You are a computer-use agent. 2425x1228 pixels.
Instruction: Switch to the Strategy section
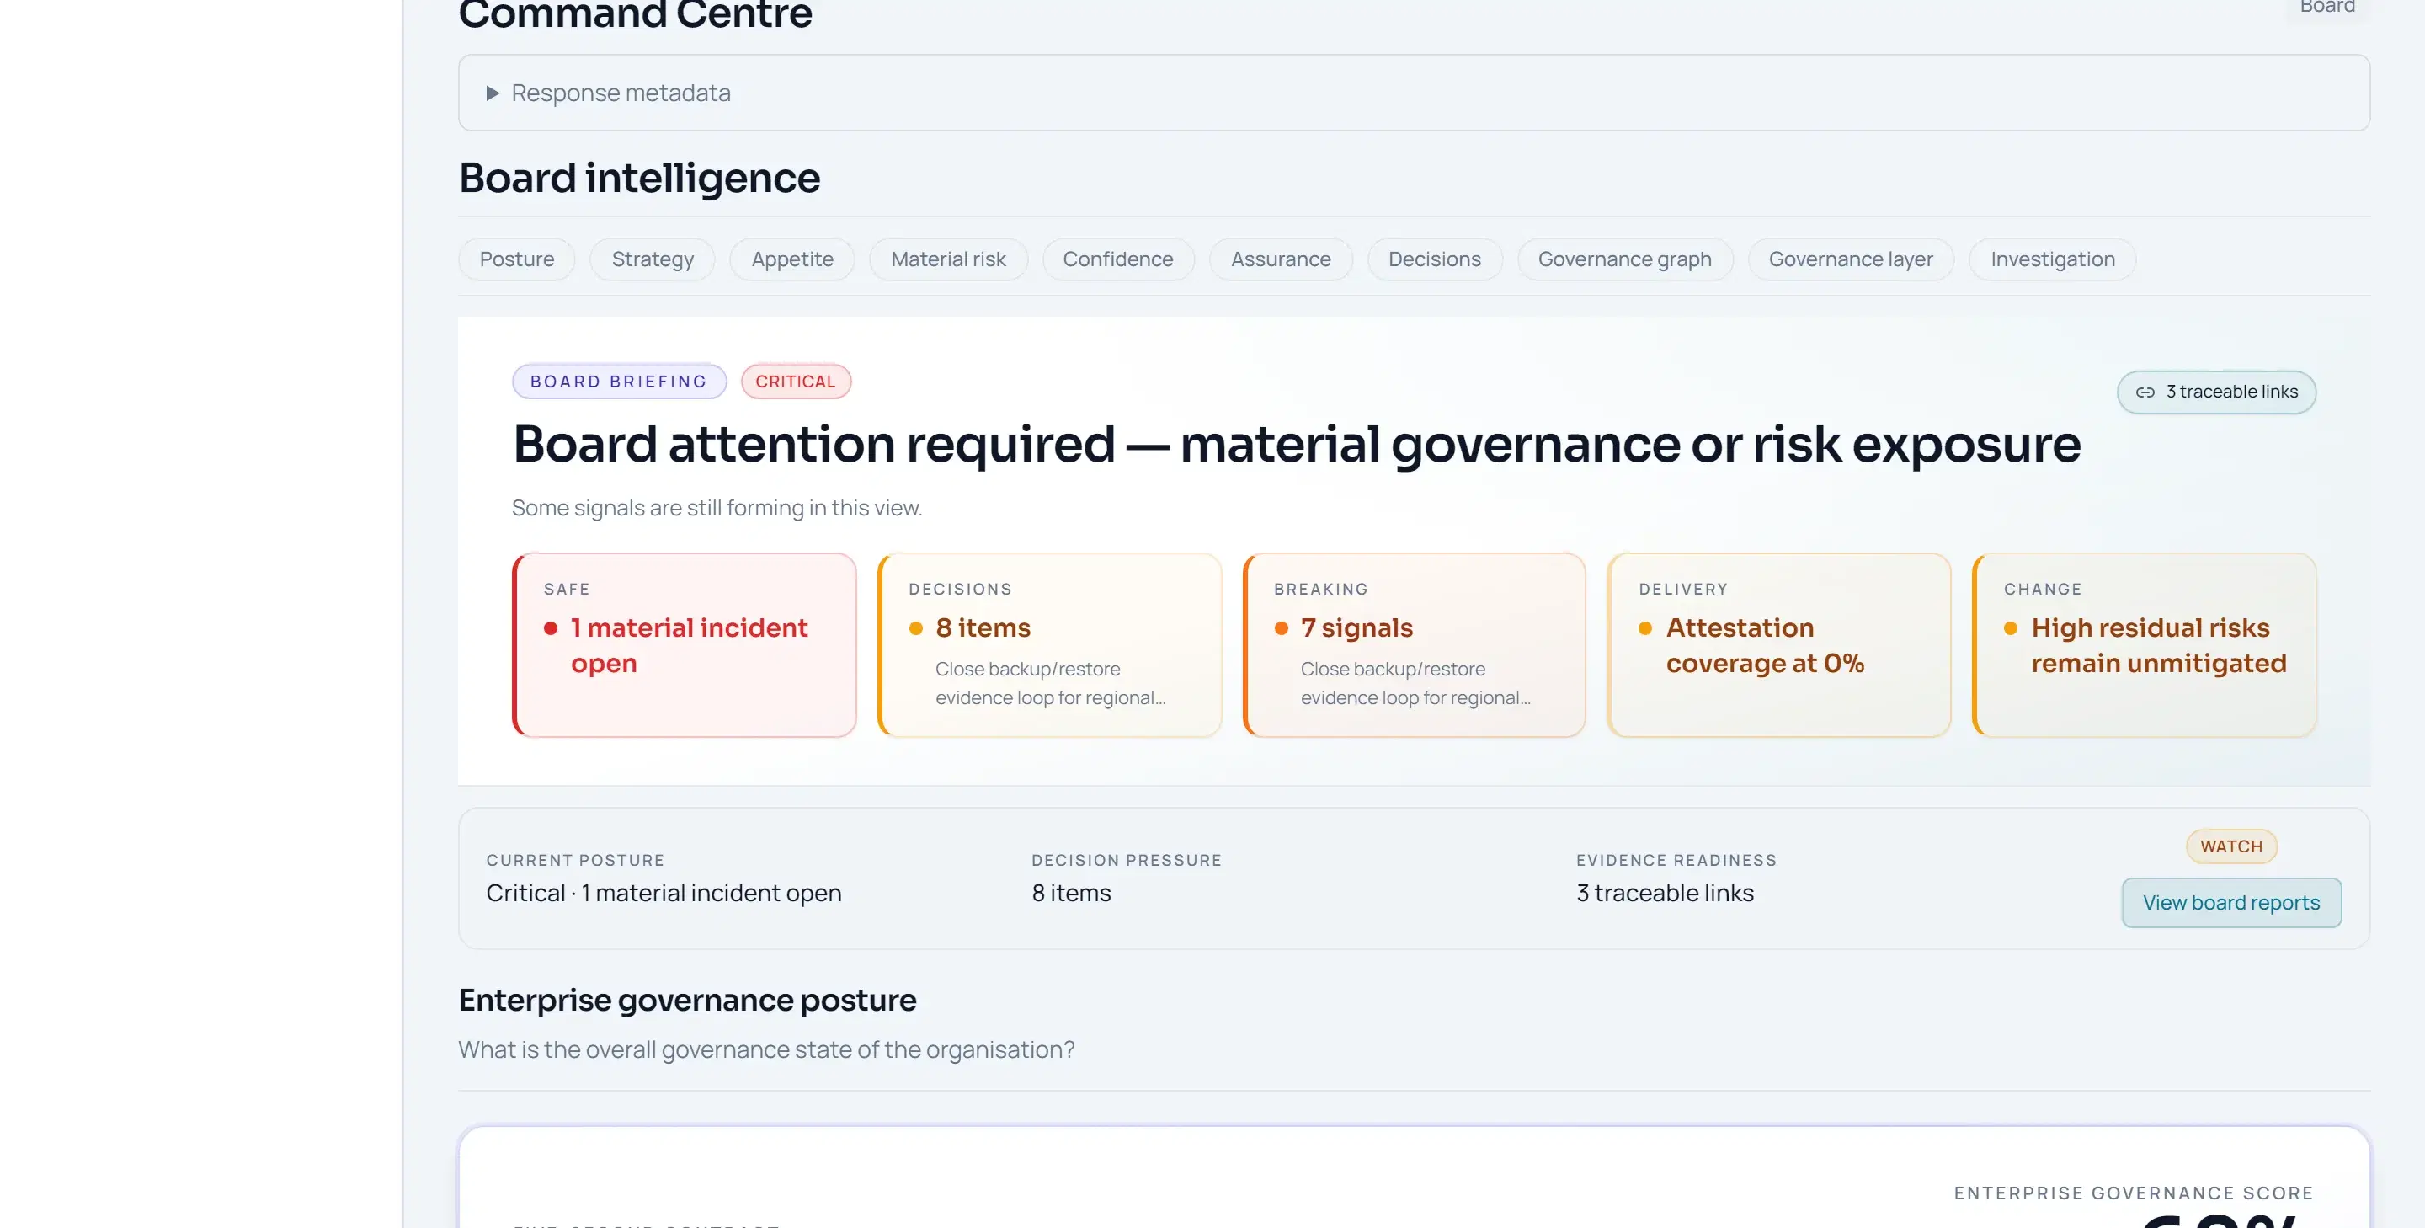pos(653,259)
